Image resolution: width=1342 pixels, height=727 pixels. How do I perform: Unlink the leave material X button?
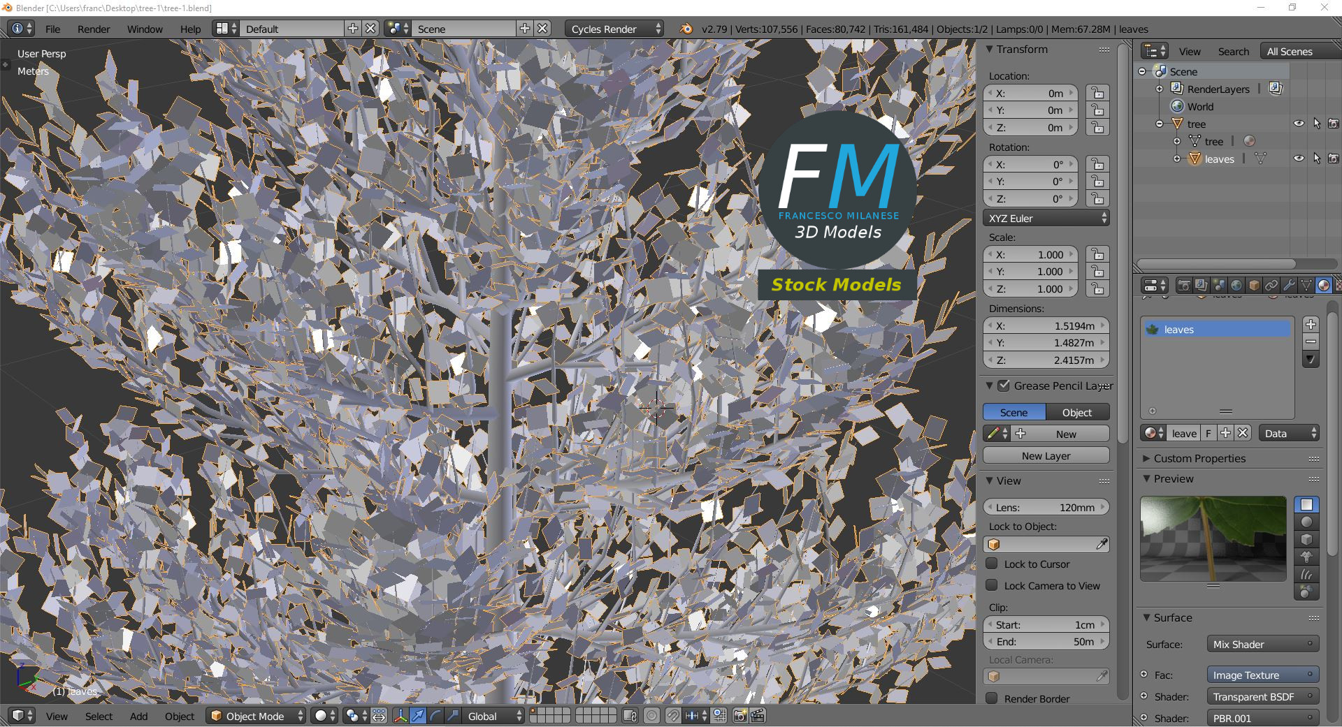pyautogui.click(x=1243, y=433)
